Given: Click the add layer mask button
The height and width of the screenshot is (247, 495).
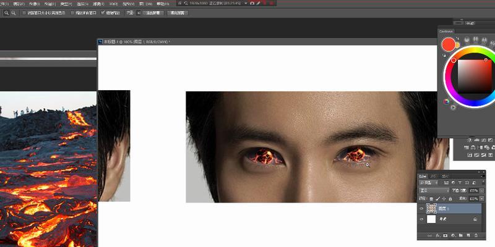Looking at the screenshot, I should [x=445, y=235].
